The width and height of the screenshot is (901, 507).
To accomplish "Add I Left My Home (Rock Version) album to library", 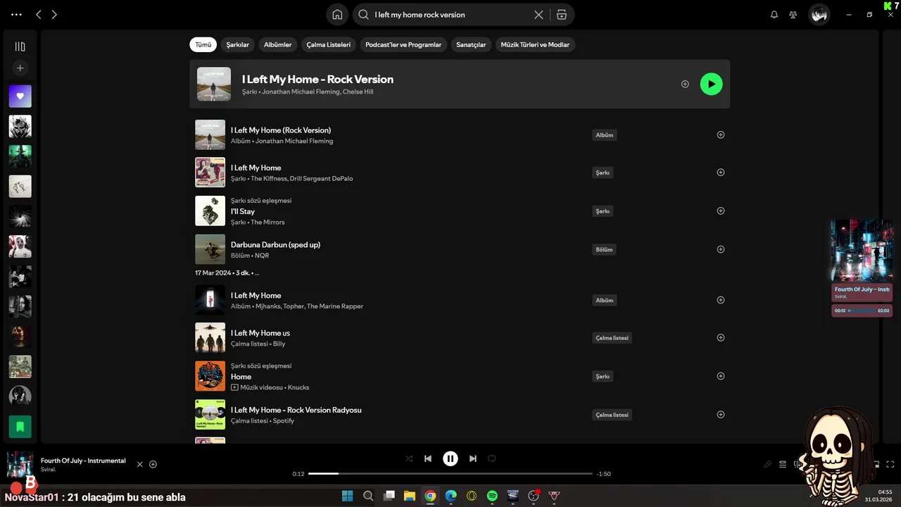I will tap(720, 134).
